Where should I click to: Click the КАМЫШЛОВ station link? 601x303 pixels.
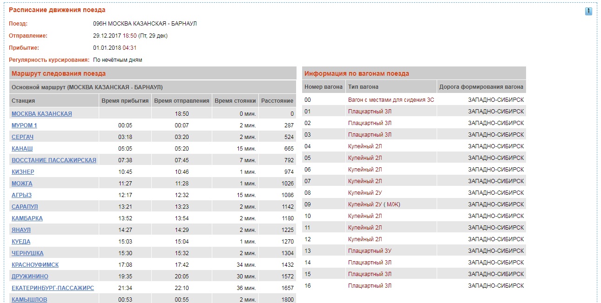tap(29, 300)
